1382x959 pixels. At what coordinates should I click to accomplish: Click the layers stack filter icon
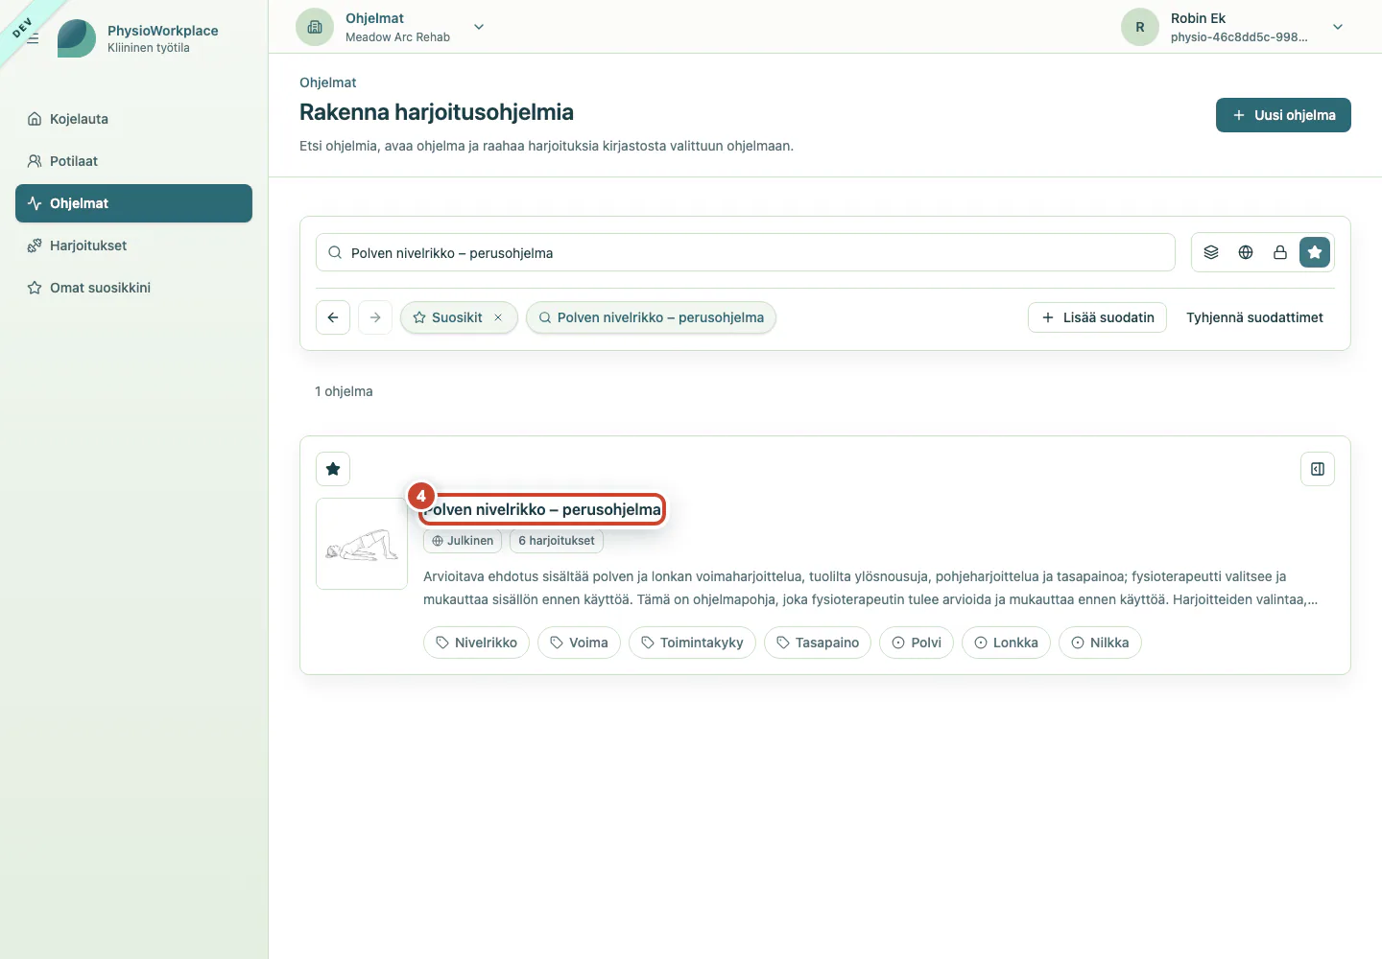(x=1211, y=252)
